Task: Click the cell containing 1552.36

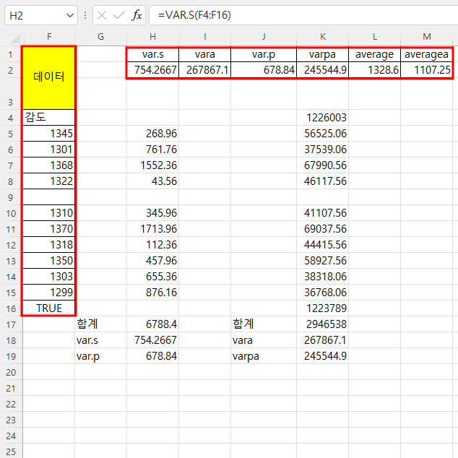Action: tap(152, 165)
